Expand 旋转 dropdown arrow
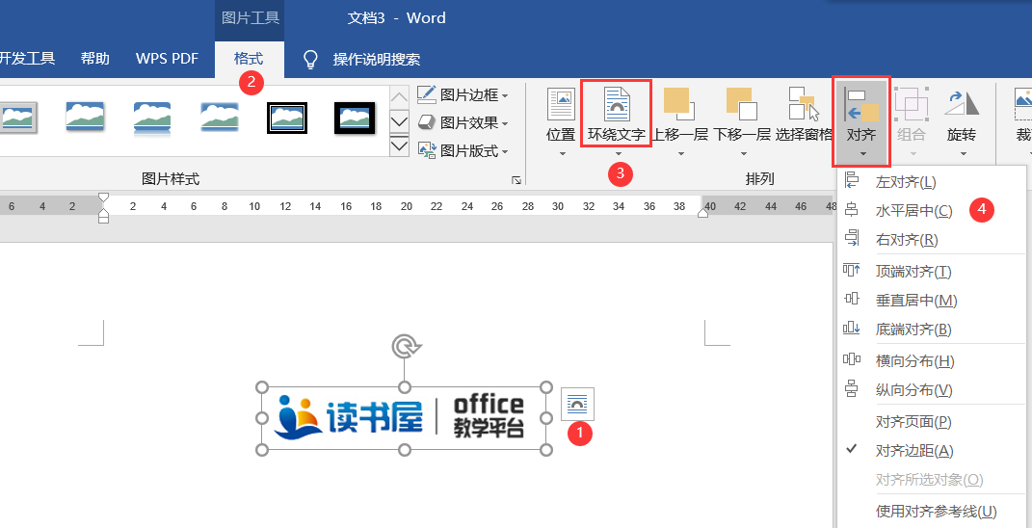This screenshot has height=528, width=1032. pos(963,154)
